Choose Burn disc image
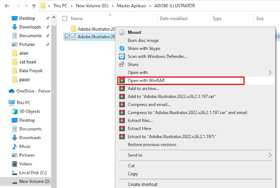Image resolution: width=280 pixels, height=188 pixels. point(143,41)
